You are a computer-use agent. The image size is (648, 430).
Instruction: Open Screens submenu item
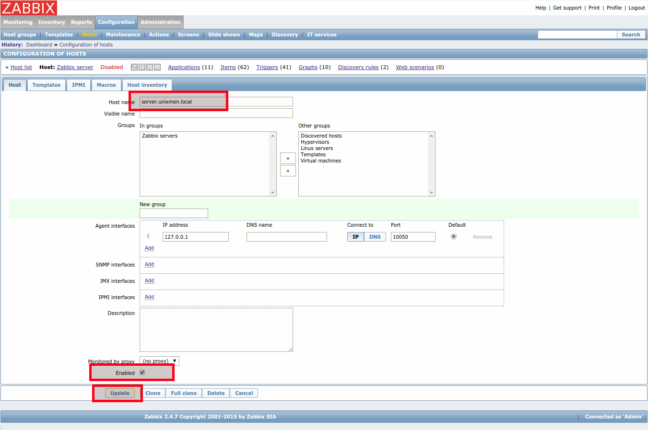click(x=189, y=35)
